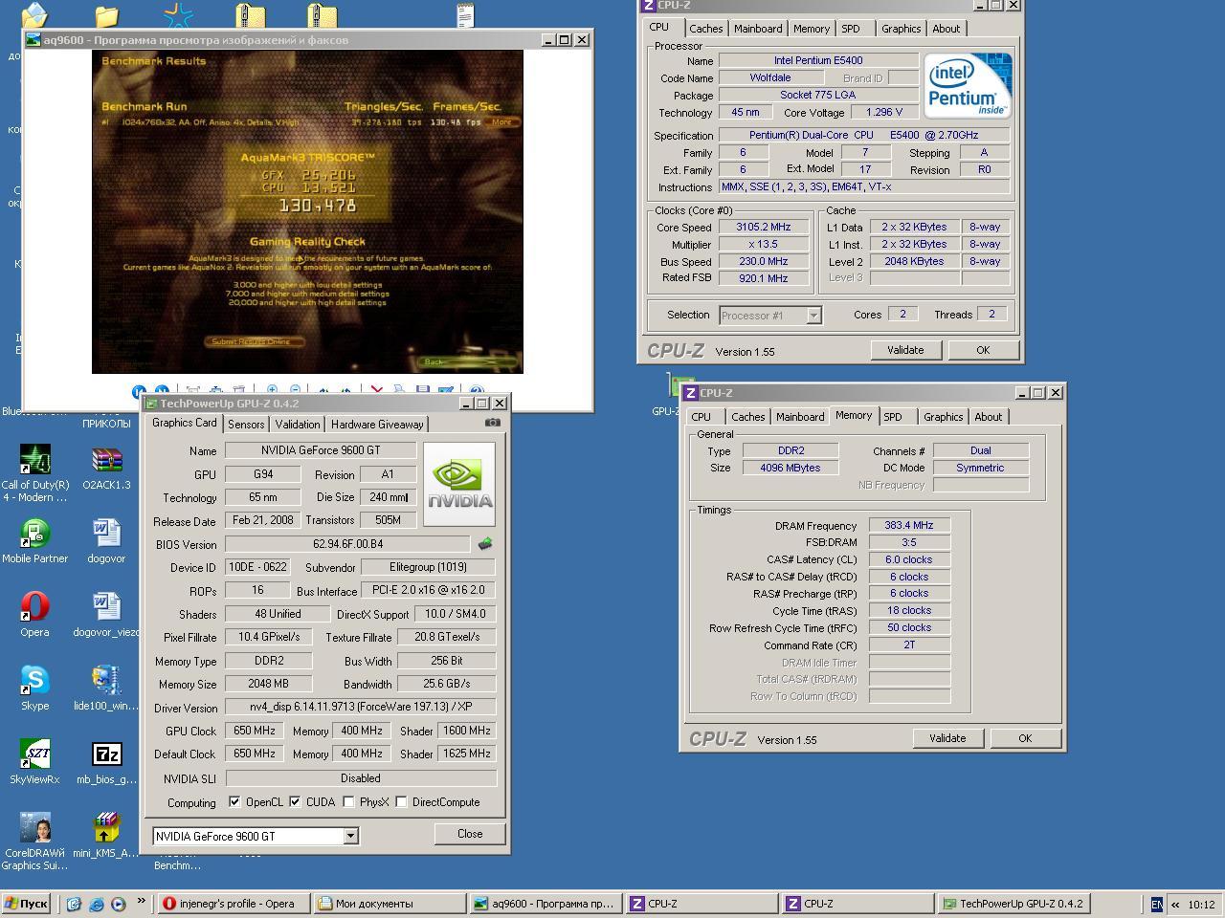Click OK in CPU-Z processor window
Image resolution: width=1225 pixels, height=918 pixels.
pos(983,350)
